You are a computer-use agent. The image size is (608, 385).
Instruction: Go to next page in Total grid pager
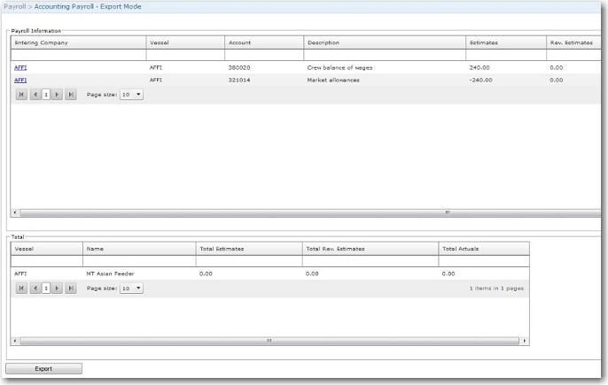(58, 289)
